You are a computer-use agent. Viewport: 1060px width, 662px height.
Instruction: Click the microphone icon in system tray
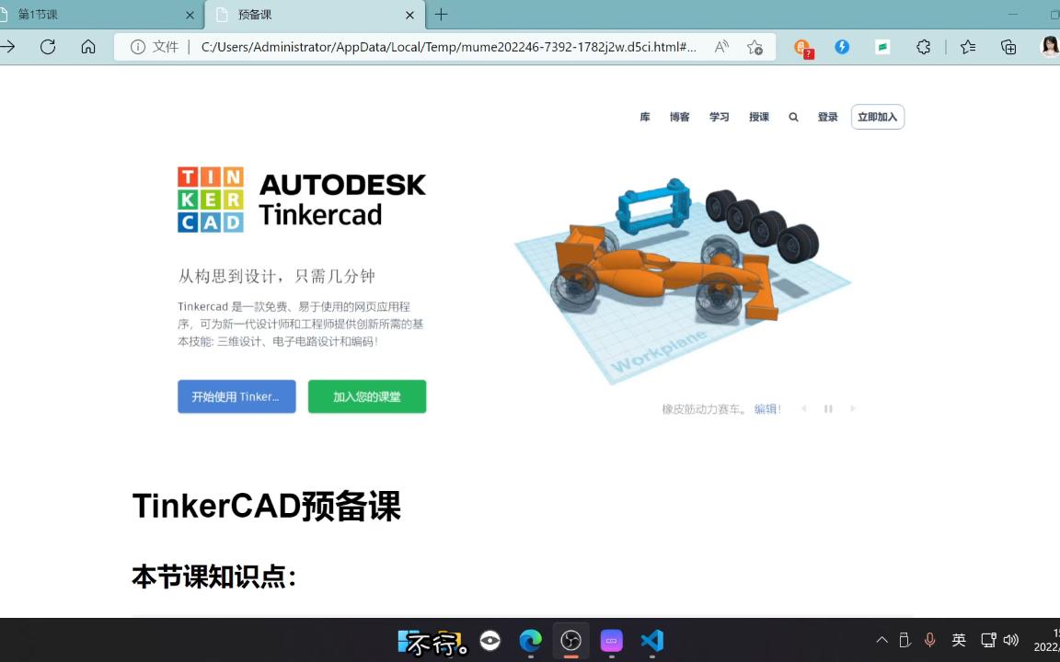930,640
